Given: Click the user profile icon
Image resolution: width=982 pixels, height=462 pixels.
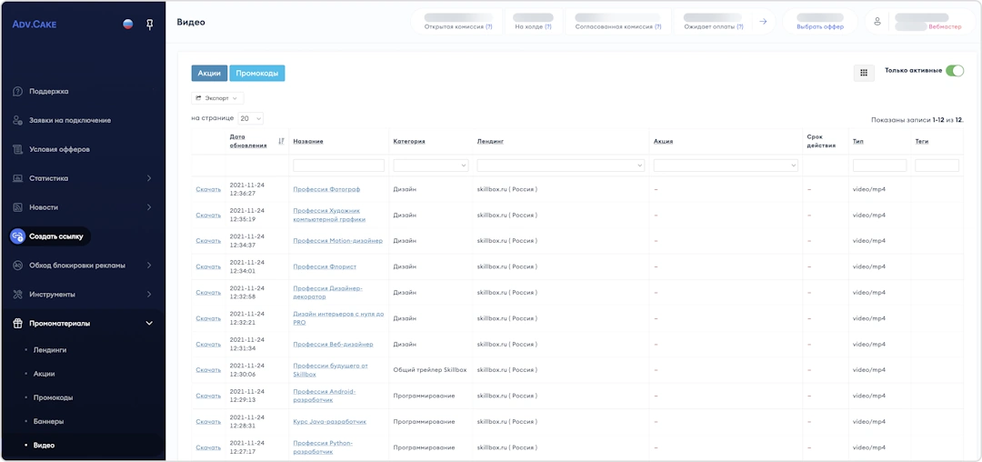Looking at the screenshot, I should [877, 22].
